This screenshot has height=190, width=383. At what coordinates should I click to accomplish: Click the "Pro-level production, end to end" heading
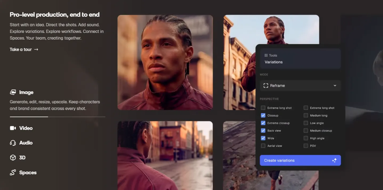[x=55, y=15]
